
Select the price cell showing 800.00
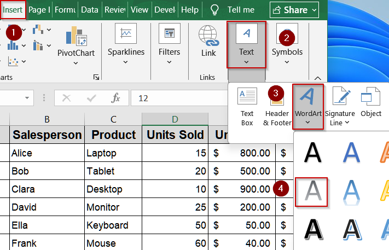click(x=242, y=153)
